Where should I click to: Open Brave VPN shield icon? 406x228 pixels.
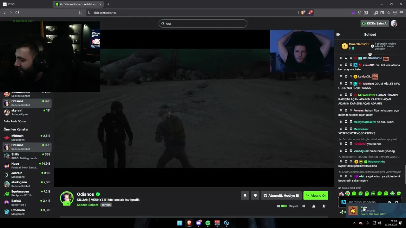pyautogui.click(x=395, y=13)
